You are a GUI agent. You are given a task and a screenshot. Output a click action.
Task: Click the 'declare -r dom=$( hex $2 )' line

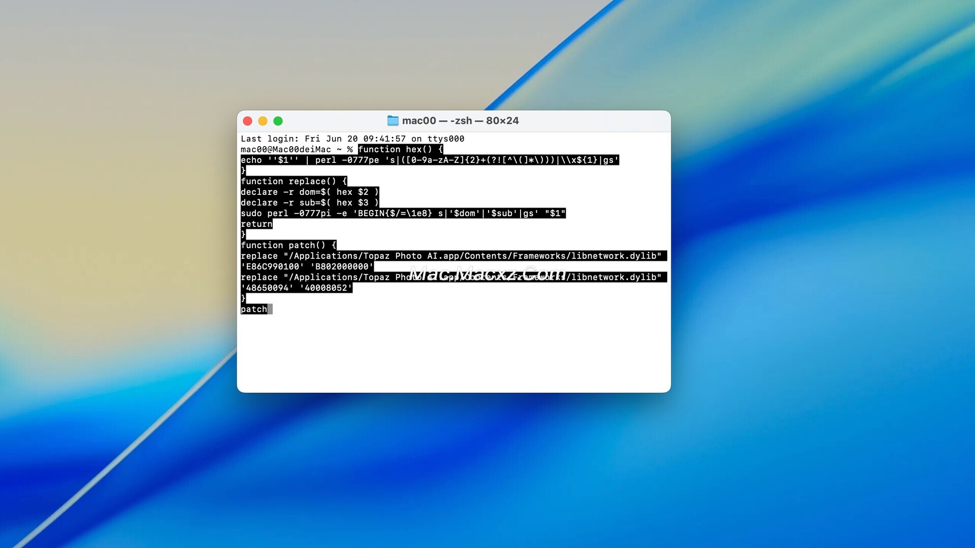pos(310,192)
